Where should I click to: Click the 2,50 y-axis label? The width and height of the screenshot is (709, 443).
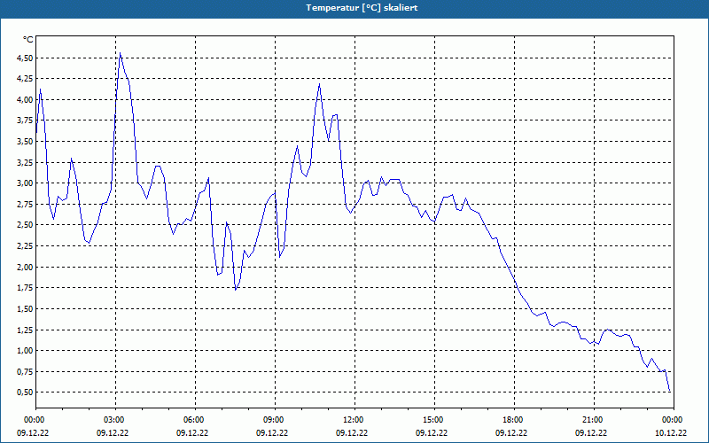point(26,225)
